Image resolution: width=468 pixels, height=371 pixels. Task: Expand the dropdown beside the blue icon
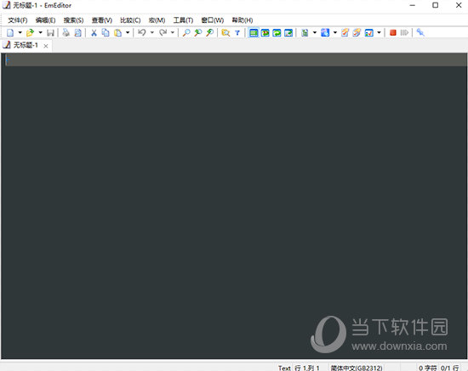coord(335,32)
